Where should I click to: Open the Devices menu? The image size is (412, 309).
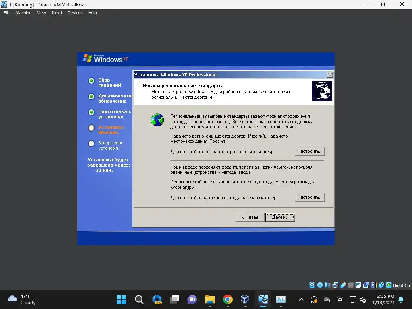(x=75, y=13)
